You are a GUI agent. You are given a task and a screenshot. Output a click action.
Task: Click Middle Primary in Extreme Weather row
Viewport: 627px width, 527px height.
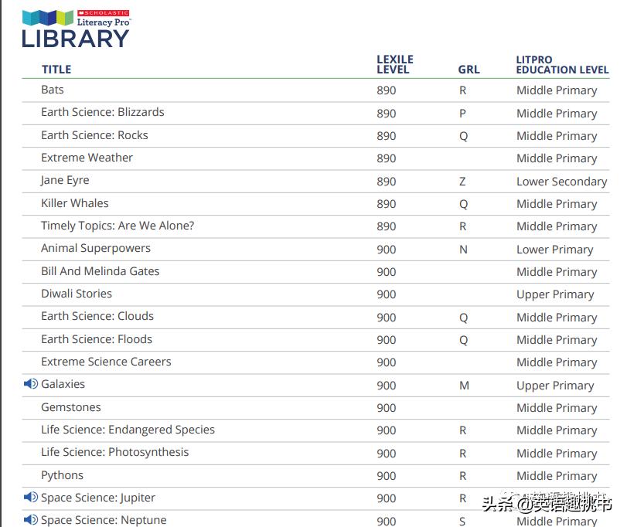point(557,158)
